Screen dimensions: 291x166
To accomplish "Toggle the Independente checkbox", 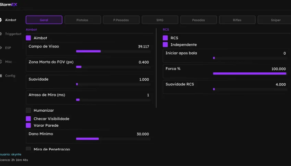I will [165, 44].
